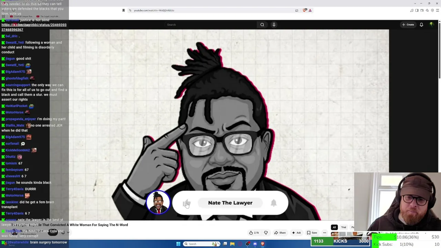The width and height of the screenshot is (441, 248).
Task: Click the Windows taskbar search box
Action: pyautogui.click(x=202, y=244)
